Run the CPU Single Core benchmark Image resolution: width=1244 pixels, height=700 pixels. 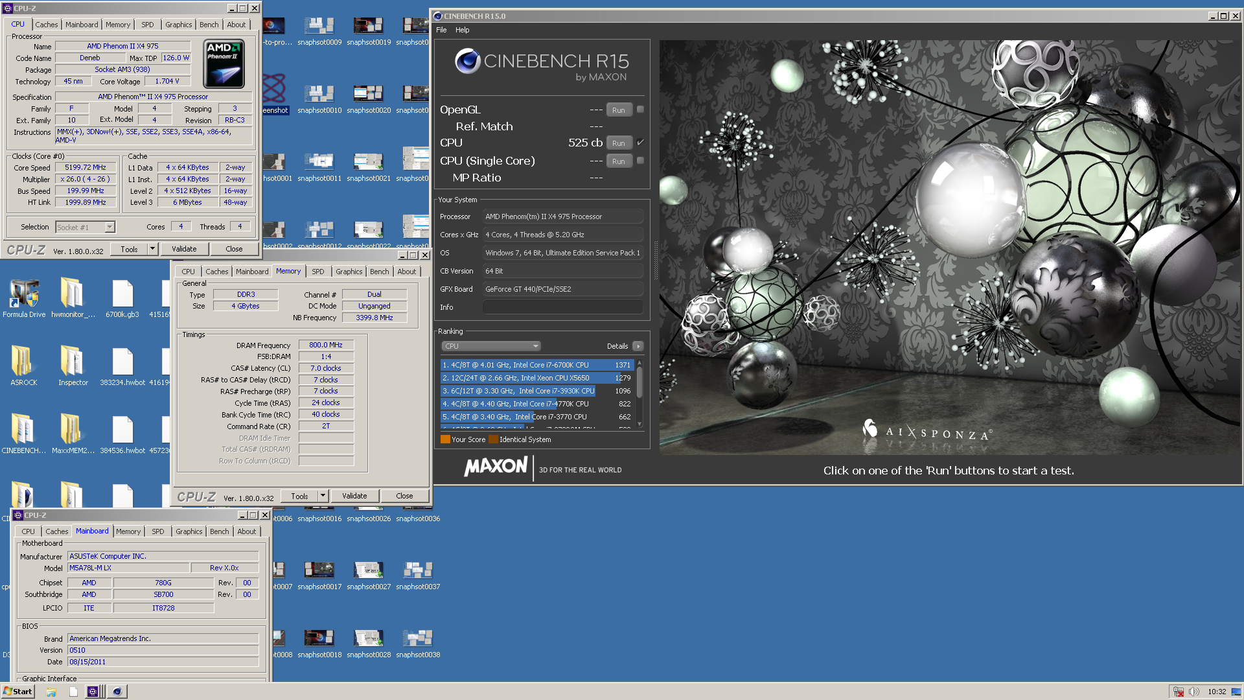(619, 161)
